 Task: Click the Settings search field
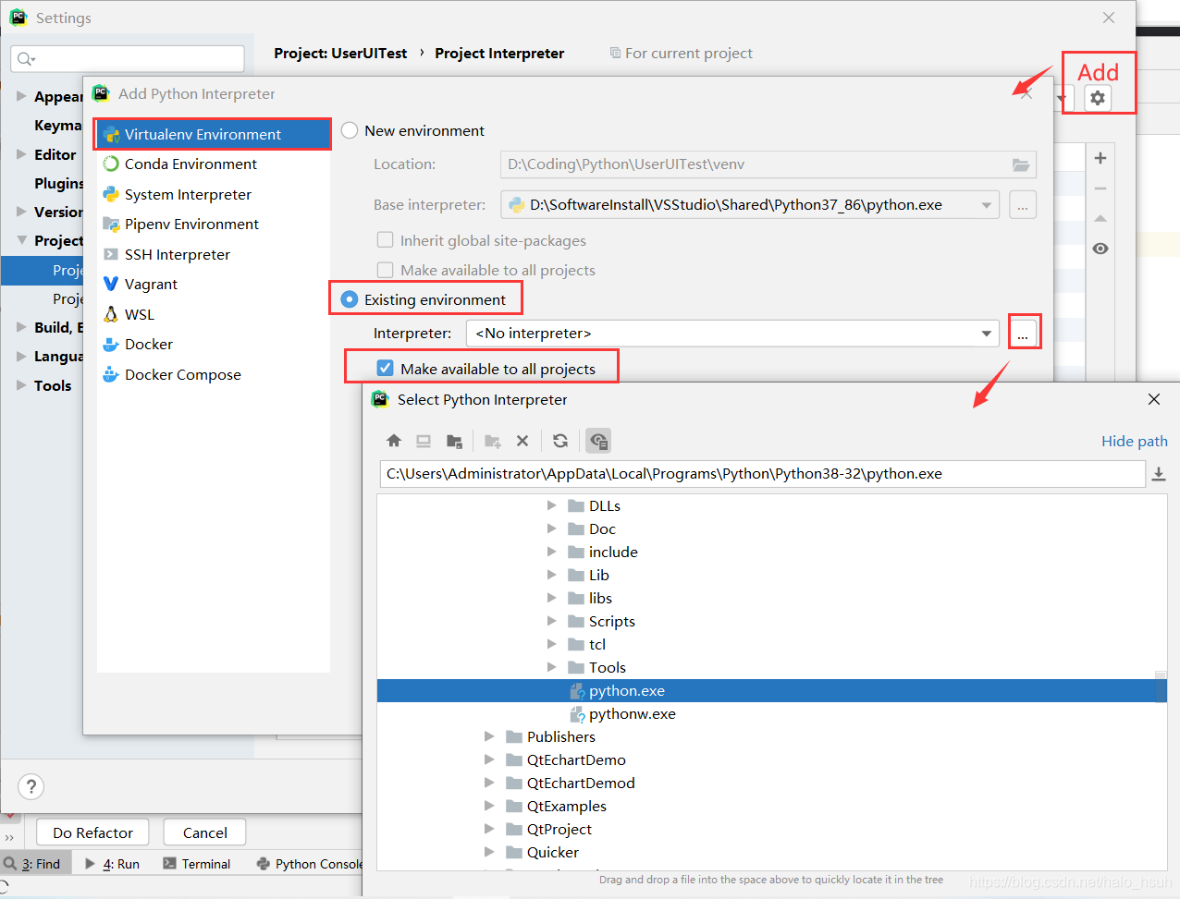point(128,59)
